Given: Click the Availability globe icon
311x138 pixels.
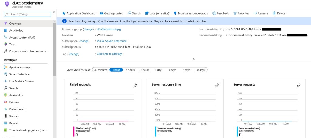Looking at the screenshot, I should (5, 95).
